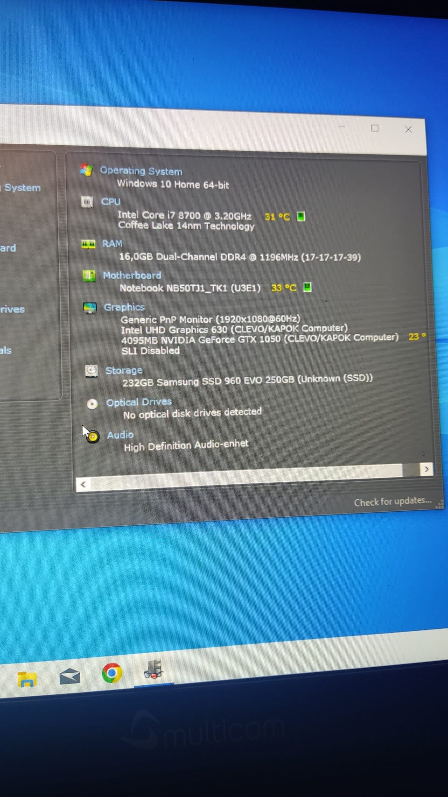The height and width of the screenshot is (797, 448).
Task: Open the RAM section heading
Action: 112,244
